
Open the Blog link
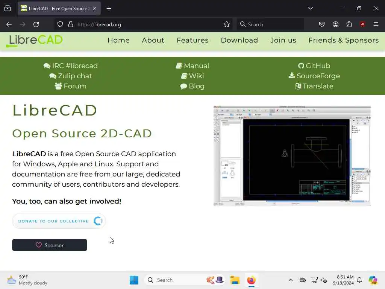click(x=192, y=86)
